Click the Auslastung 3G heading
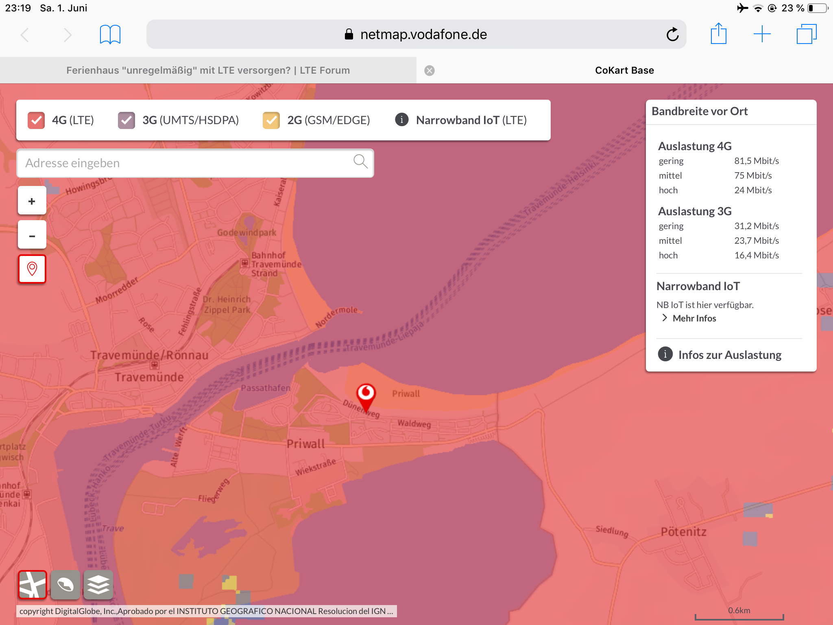 pos(695,211)
